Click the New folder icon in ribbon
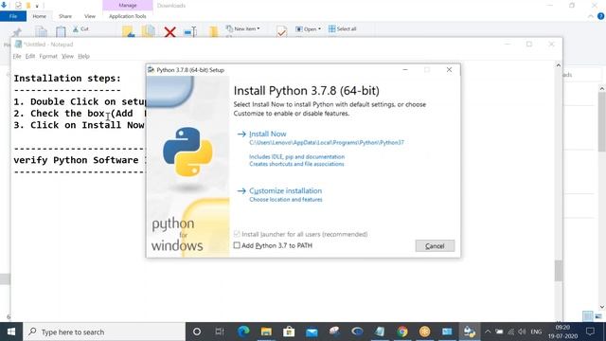606x341 pixels. tap(213, 31)
